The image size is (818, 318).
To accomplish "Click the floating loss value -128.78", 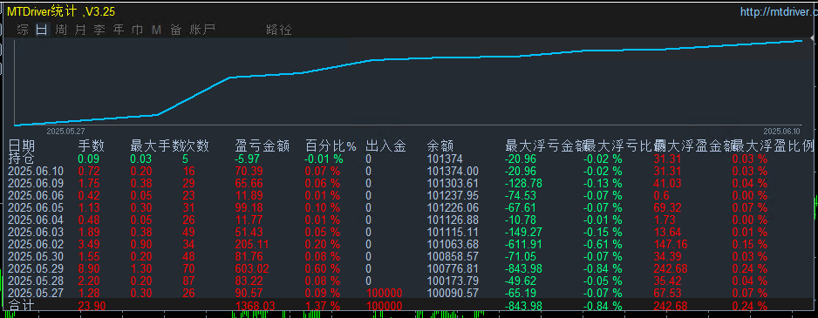I will (x=524, y=183).
